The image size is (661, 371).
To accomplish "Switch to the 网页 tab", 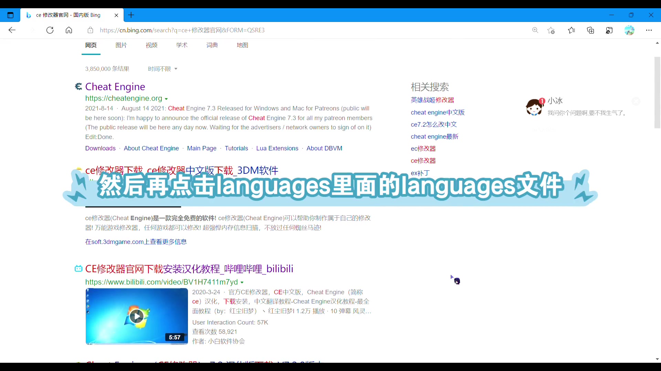I will click(91, 45).
